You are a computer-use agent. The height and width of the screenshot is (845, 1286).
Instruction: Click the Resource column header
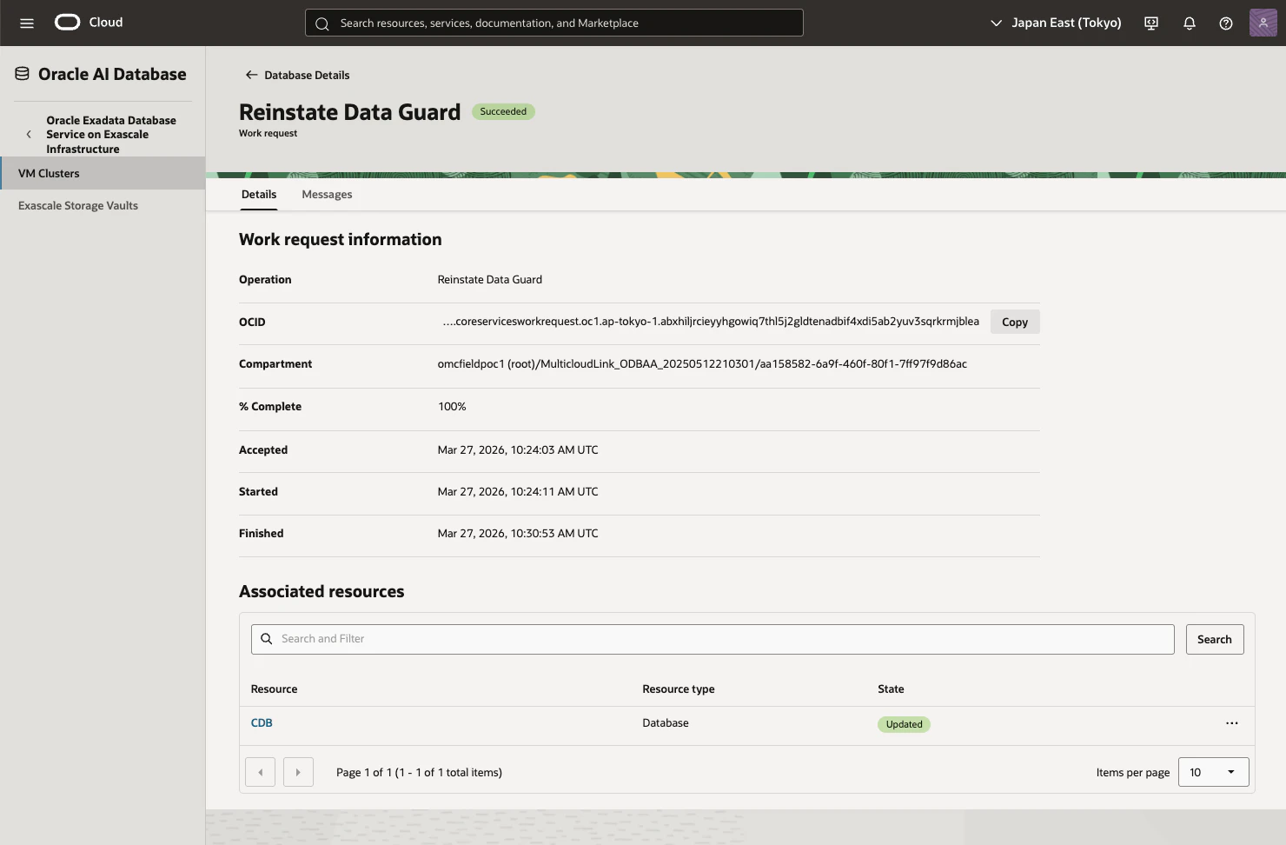[274, 689]
